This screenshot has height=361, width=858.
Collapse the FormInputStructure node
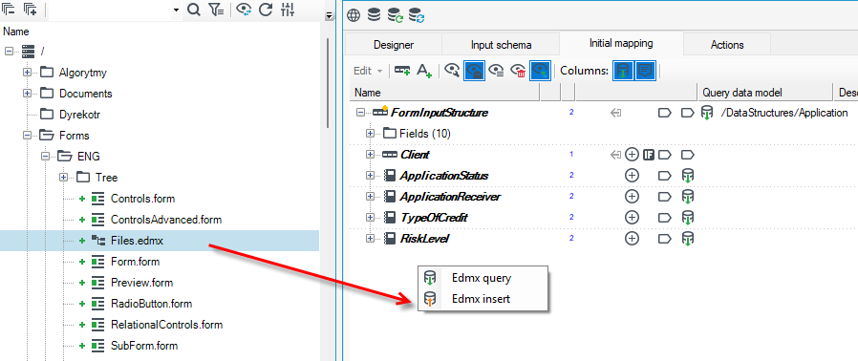tap(360, 114)
